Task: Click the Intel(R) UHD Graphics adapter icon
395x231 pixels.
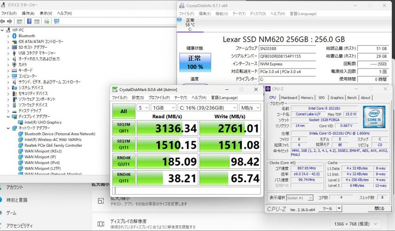Action: tap(21, 122)
